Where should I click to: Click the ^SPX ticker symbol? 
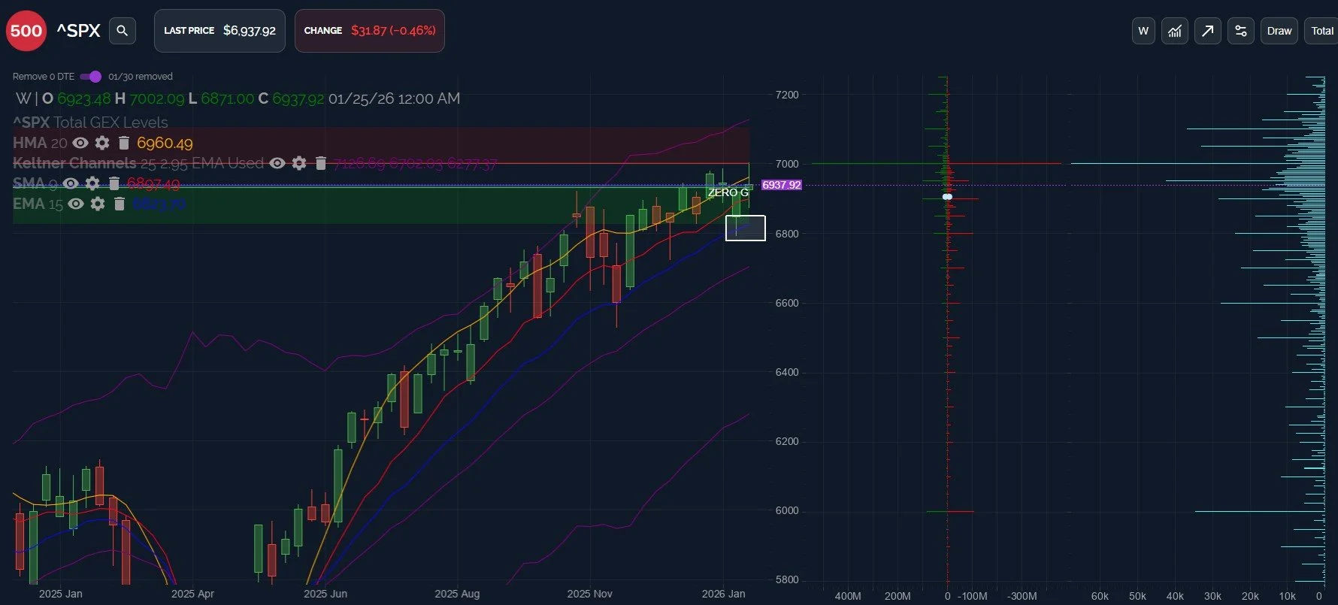[x=78, y=31]
